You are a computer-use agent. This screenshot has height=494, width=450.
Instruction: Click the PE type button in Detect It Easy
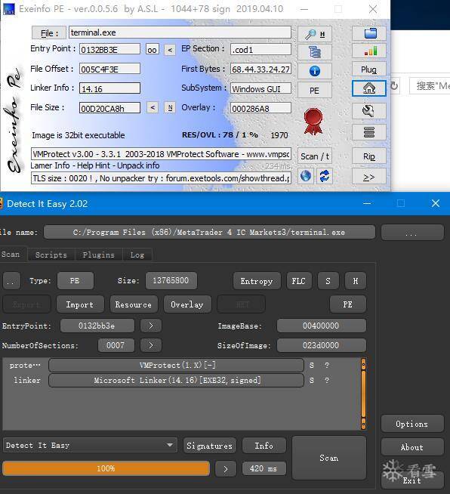click(x=76, y=281)
